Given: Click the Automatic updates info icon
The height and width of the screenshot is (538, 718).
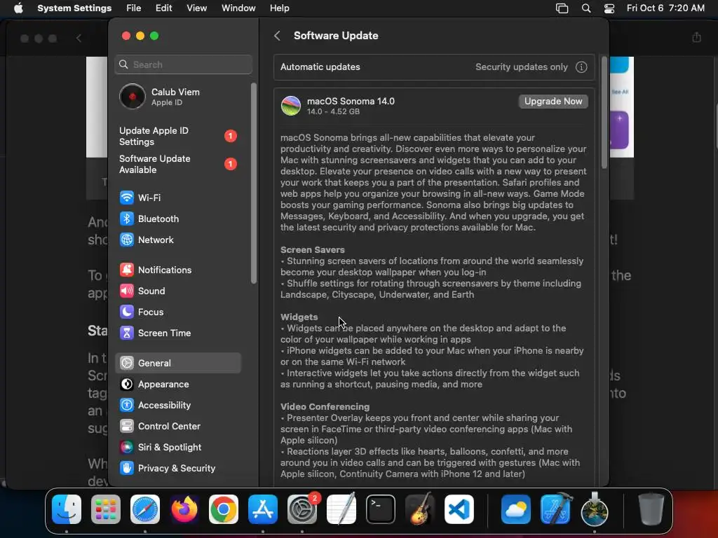Looking at the screenshot, I should [x=581, y=67].
